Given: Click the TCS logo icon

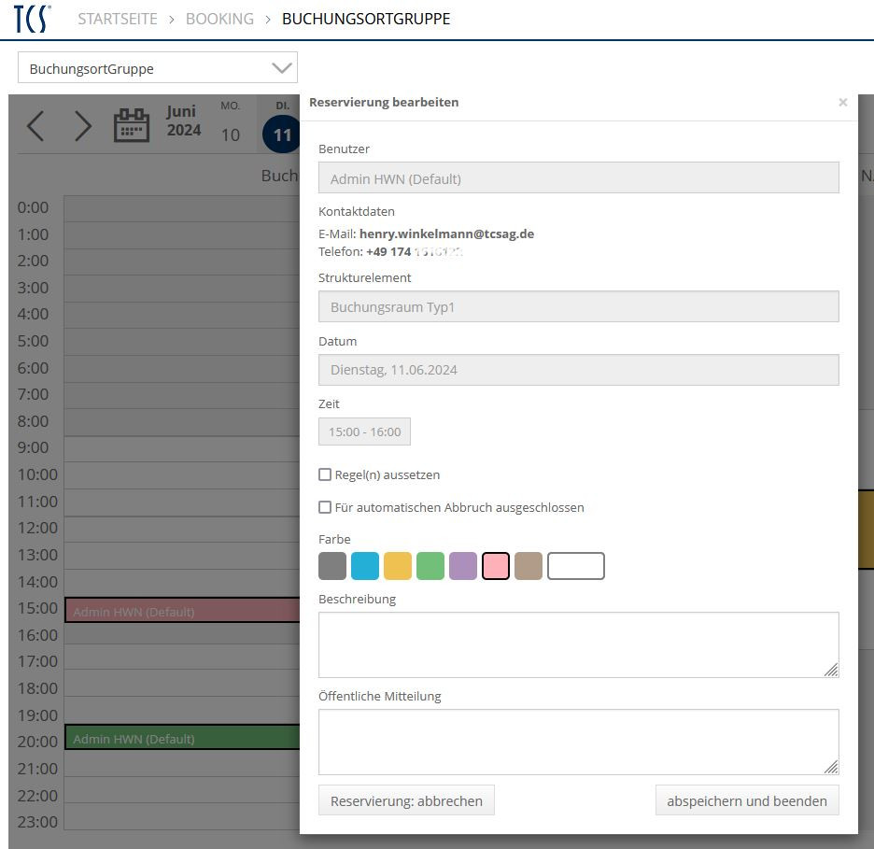Looking at the screenshot, I should click(x=33, y=19).
